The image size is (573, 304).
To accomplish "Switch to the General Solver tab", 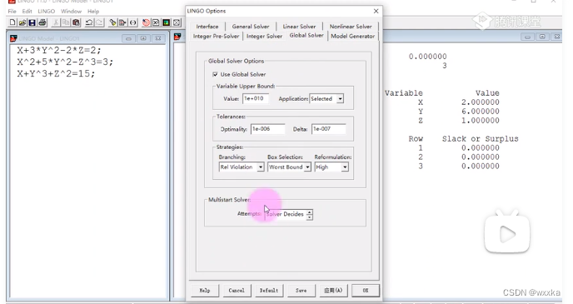I will [251, 27].
